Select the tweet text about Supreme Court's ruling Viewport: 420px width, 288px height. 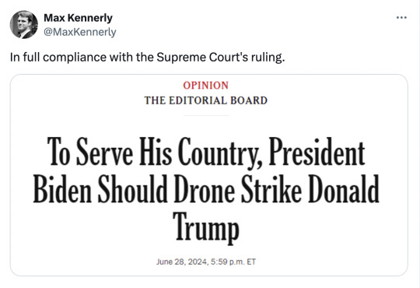click(147, 57)
